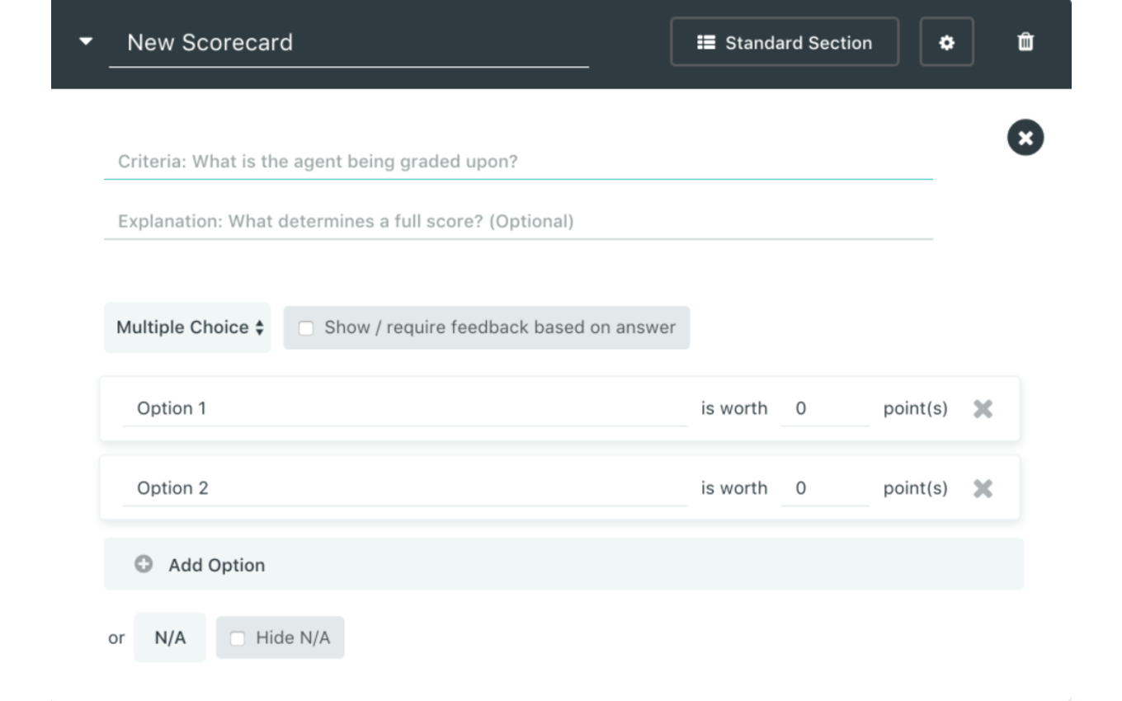This screenshot has height=701, width=1122.
Task: Open the Standard Section selector
Action: pyautogui.click(x=784, y=42)
